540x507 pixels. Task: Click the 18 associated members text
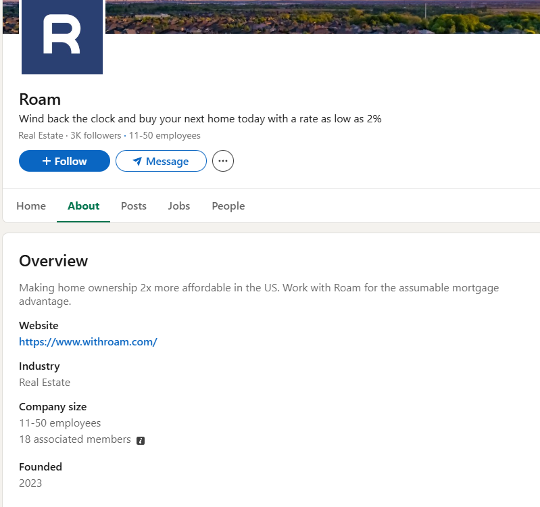(75, 439)
